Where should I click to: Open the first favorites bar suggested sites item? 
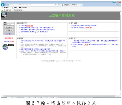(8, 10)
